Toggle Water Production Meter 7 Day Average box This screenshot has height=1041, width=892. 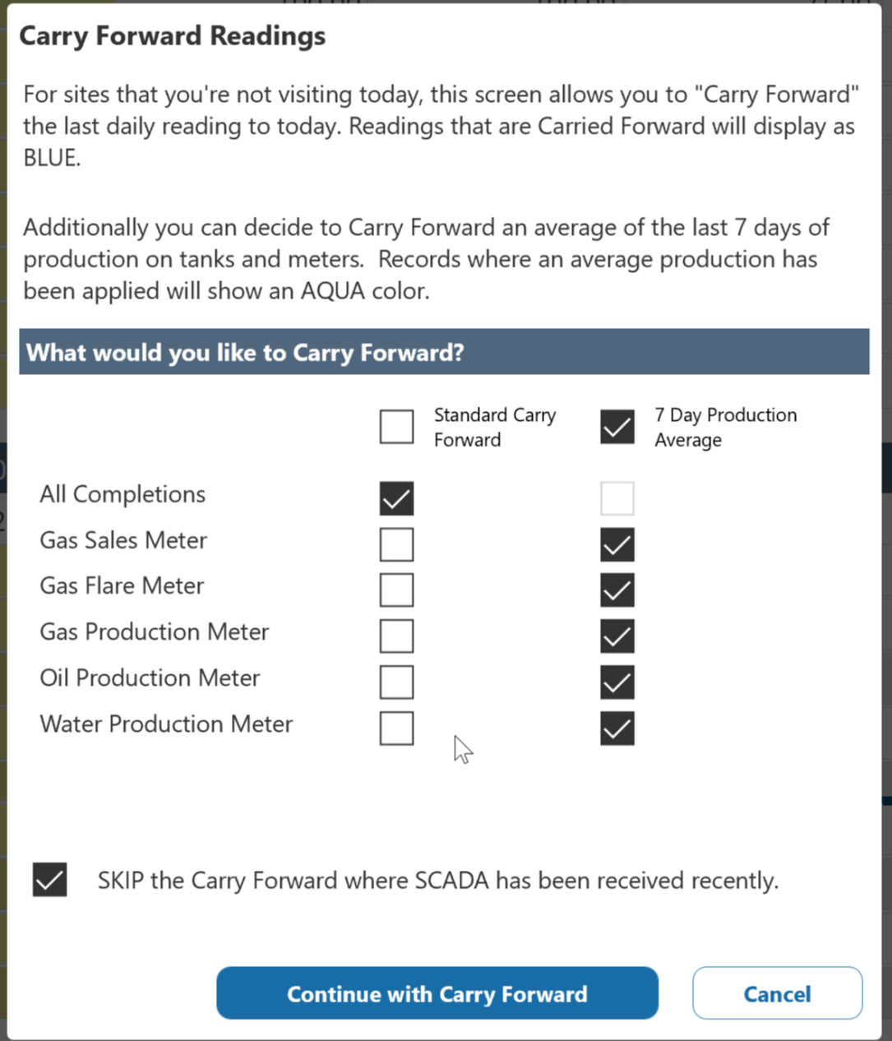coord(617,729)
